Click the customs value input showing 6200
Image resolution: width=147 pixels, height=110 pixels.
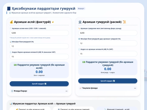(x=108, y=33)
